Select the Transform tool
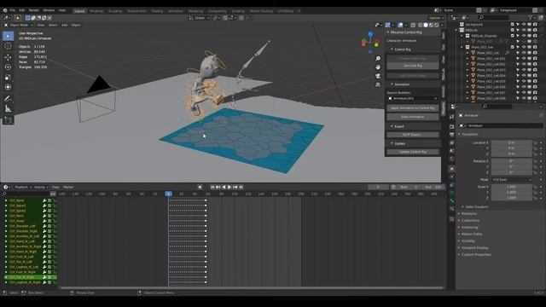 pyautogui.click(x=8, y=87)
